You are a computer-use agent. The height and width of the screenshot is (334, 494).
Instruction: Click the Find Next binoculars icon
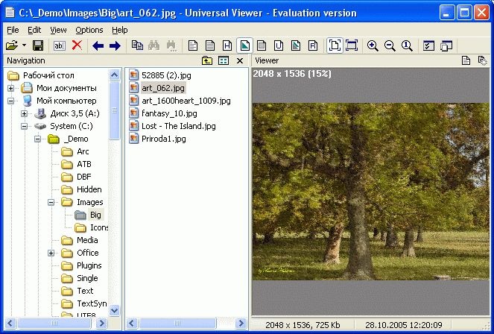(x=171, y=45)
